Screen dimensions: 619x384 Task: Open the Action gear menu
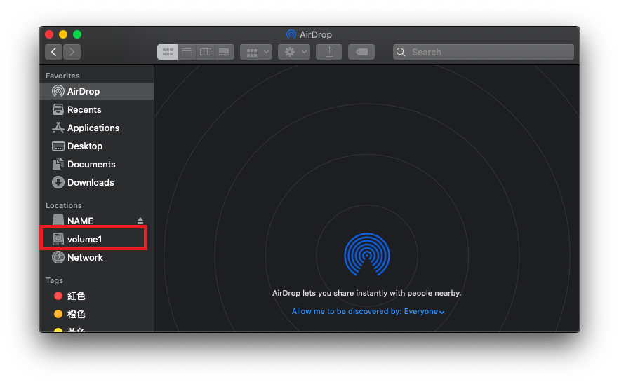pos(294,52)
